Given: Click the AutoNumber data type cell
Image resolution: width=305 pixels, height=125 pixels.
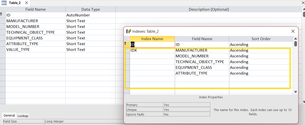Looking at the screenshot, I should pos(90,15).
